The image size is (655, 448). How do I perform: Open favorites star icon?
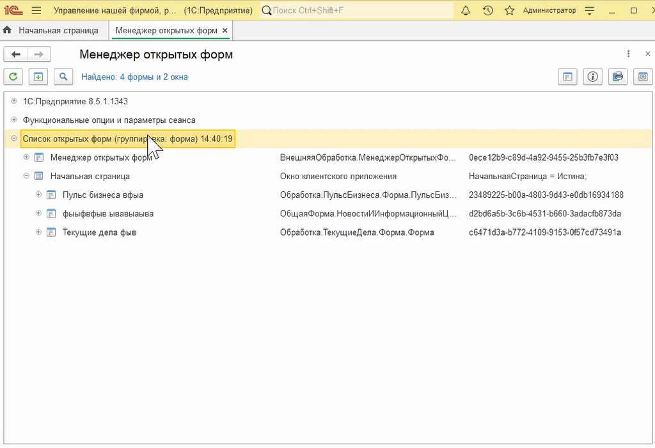[x=509, y=10]
